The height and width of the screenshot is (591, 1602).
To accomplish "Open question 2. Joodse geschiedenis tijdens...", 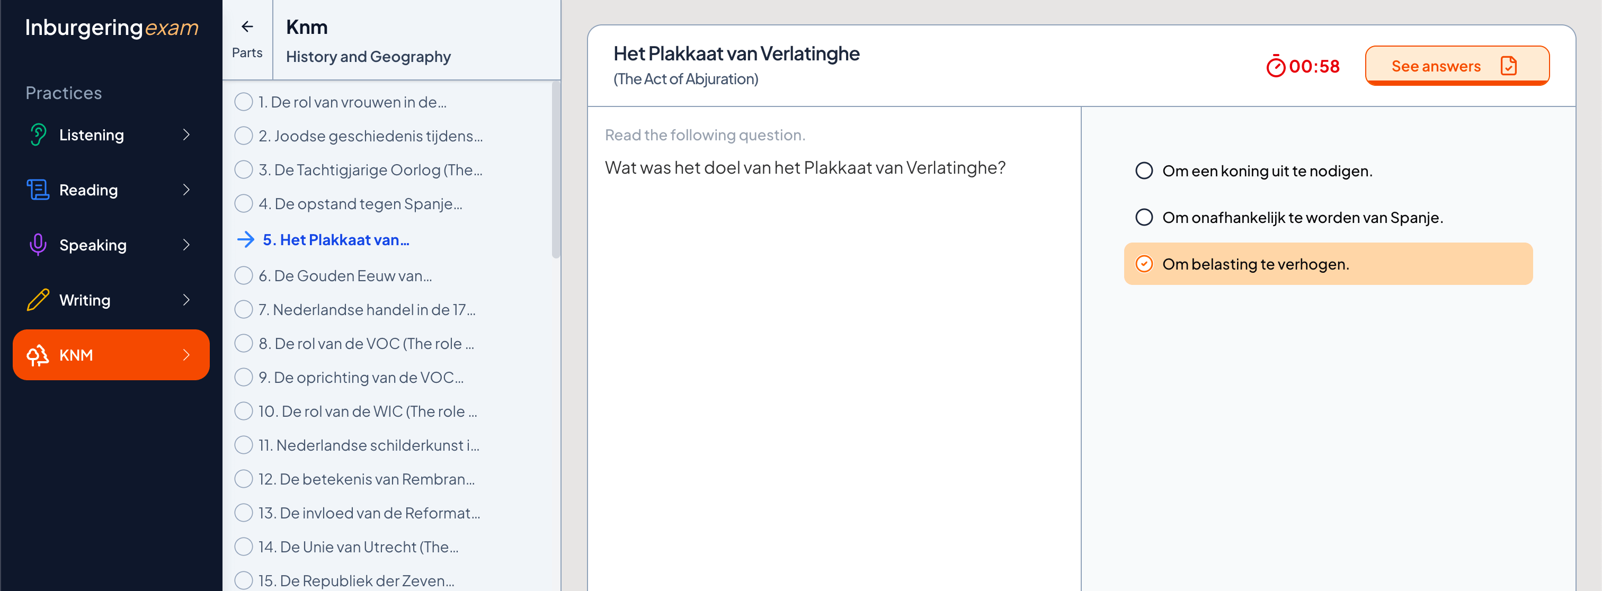I will [x=370, y=136].
